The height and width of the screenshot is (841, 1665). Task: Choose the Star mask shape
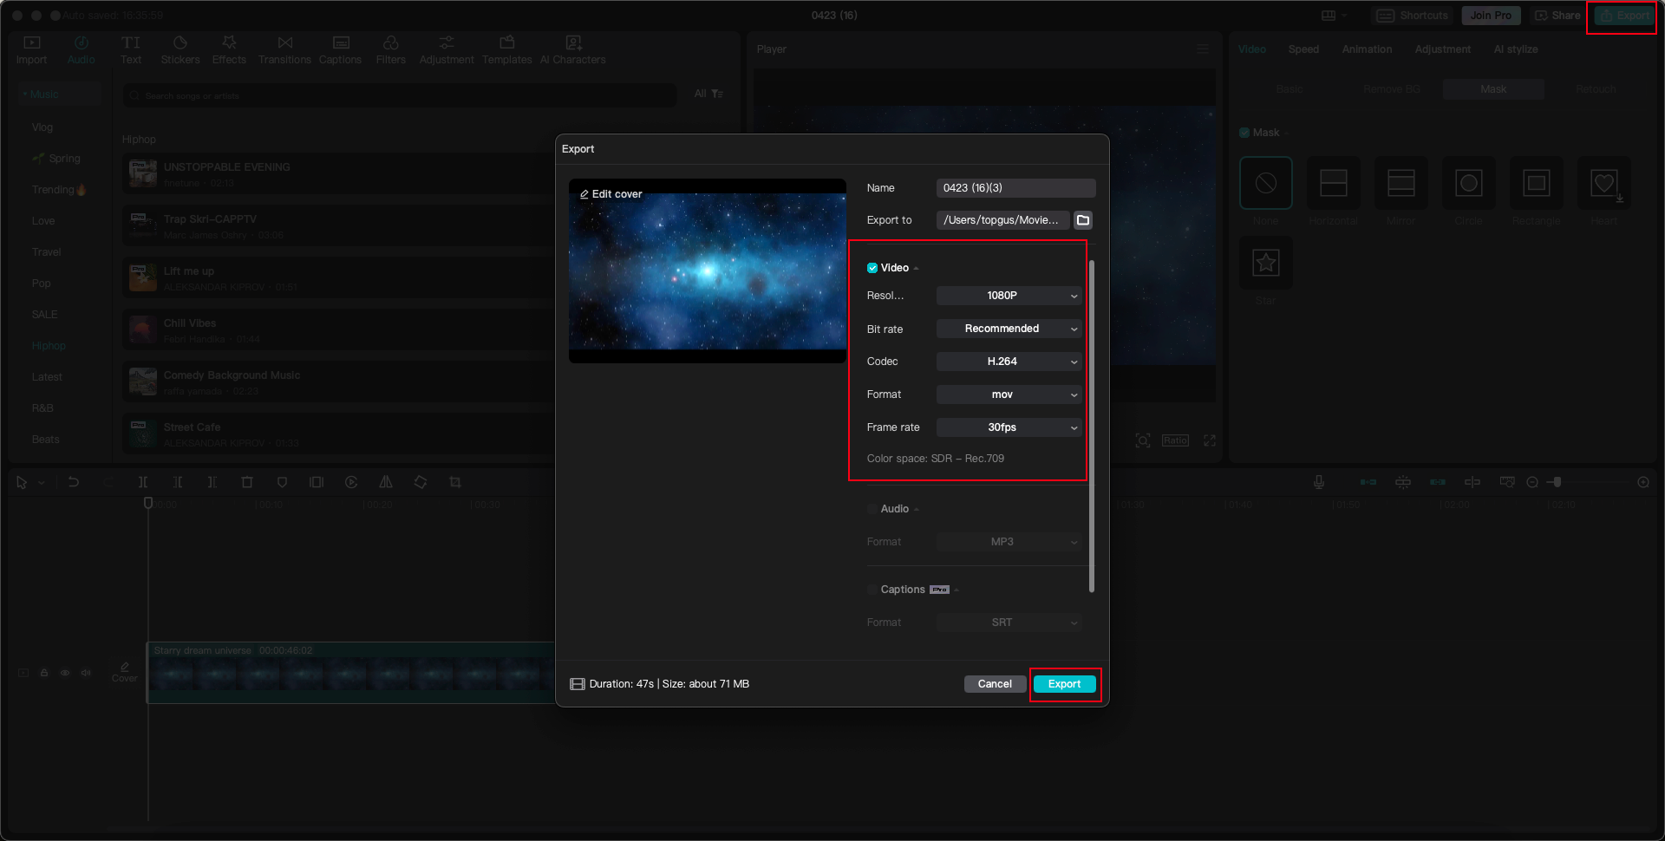[1266, 263]
